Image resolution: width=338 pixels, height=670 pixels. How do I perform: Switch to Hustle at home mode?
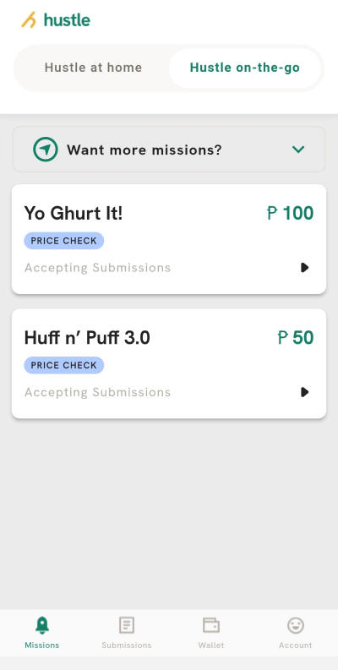pyautogui.click(x=93, y=68)
